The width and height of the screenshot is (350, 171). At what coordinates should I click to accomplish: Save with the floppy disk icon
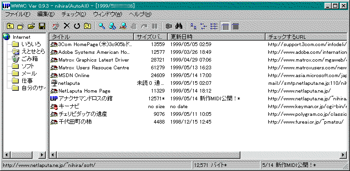[42, 26]
